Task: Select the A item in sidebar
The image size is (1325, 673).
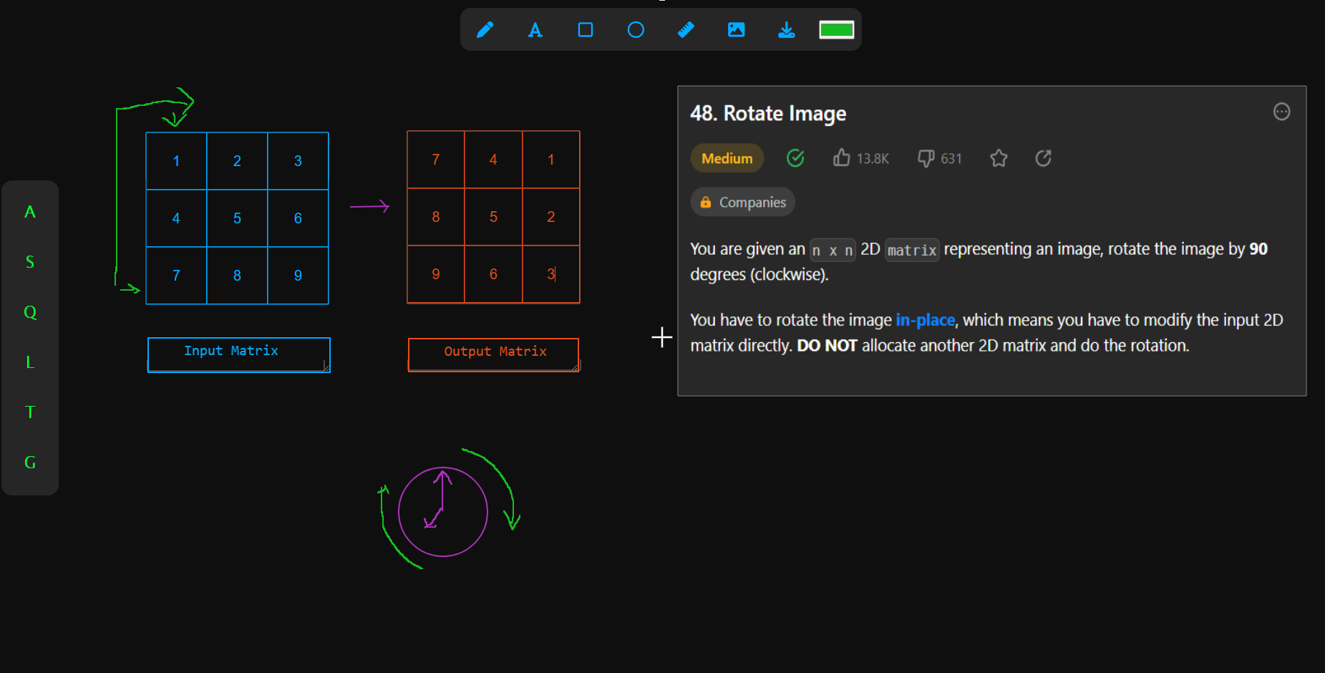Action: tap(30, 212)
